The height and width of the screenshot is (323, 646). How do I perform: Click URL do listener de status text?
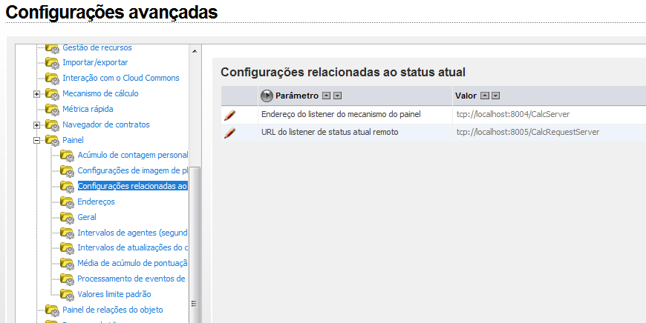[x=330, y=132]
